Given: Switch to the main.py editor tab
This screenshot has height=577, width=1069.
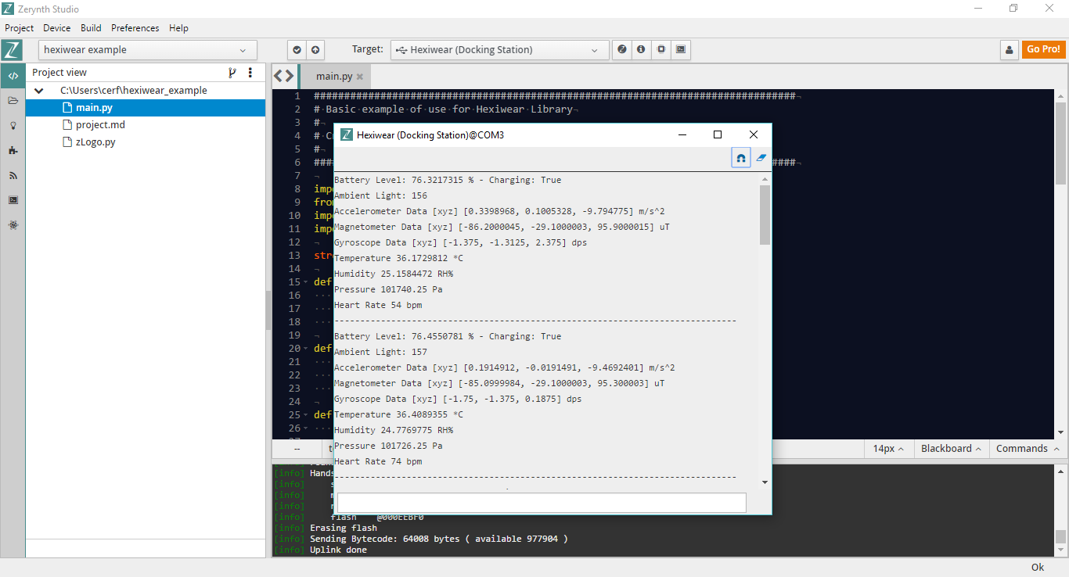Looking at the screenshot, I should point(334,77).
